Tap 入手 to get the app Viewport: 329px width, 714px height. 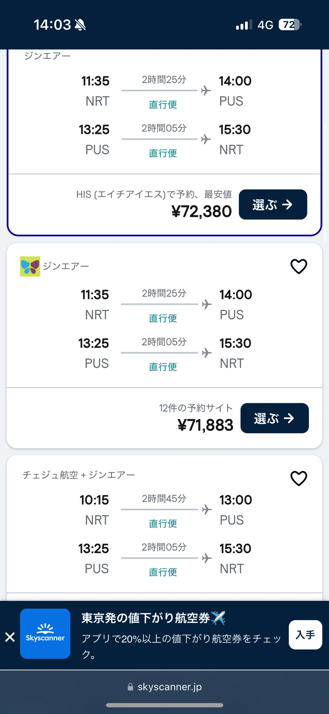coord(305,635)
